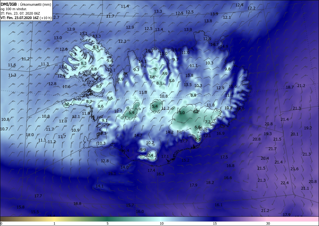Image resolution: width=319 pixels, height=226 pixels.
Task: Click the 6.2 precipitable water value
Action: tap(196, 112)
